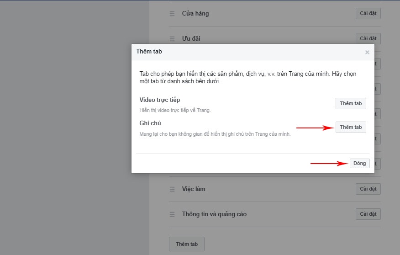Add the Ghi chú tab
Screen dimensions: 400x255
(x=350, y=127)
